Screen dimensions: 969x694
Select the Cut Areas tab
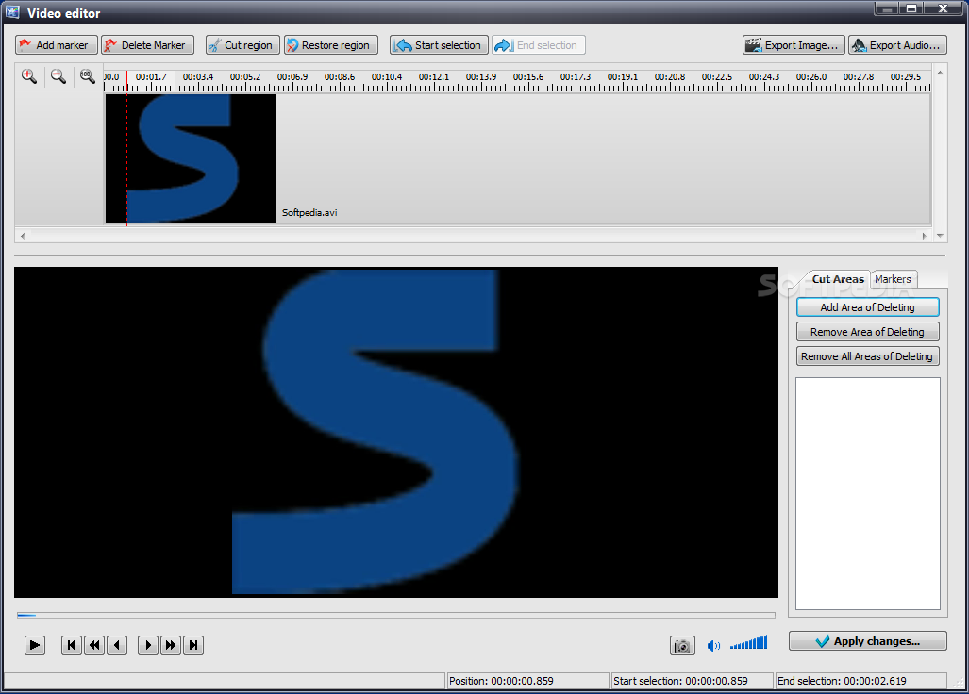[x=837, y=279]
